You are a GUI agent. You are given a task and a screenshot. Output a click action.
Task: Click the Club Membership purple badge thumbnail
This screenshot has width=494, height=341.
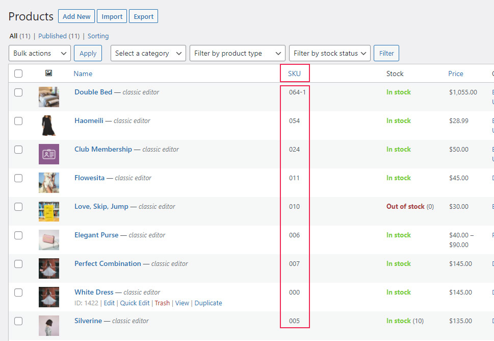[49, 154]
